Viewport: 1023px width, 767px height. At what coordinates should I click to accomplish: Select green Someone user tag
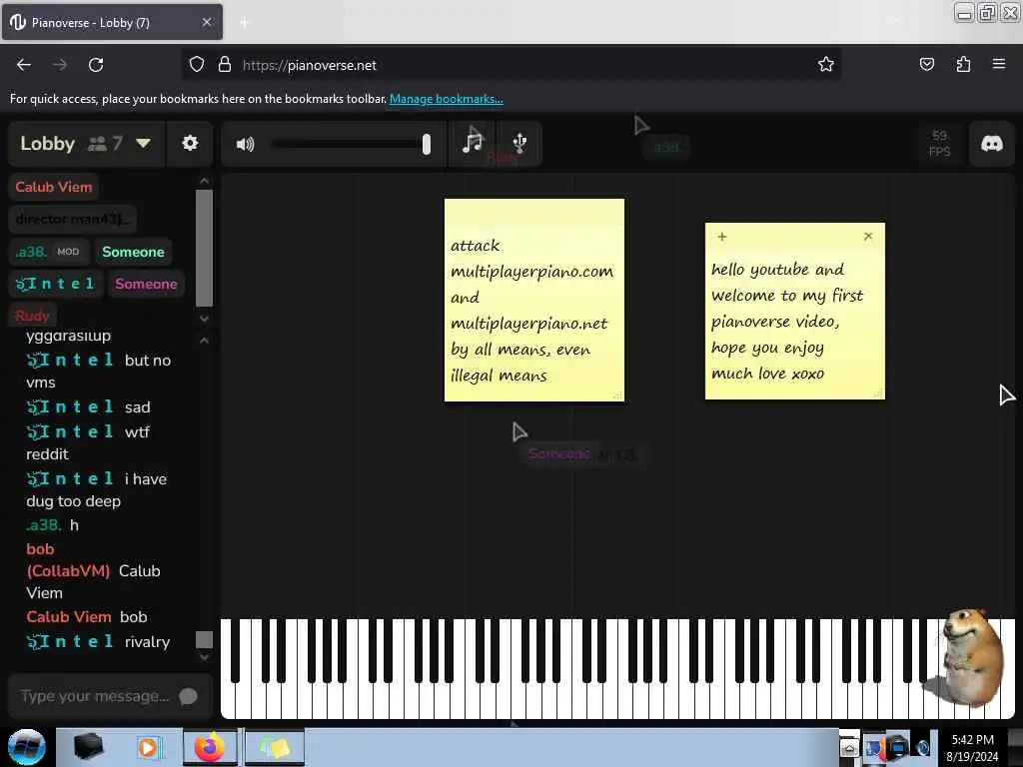(133, 252)
